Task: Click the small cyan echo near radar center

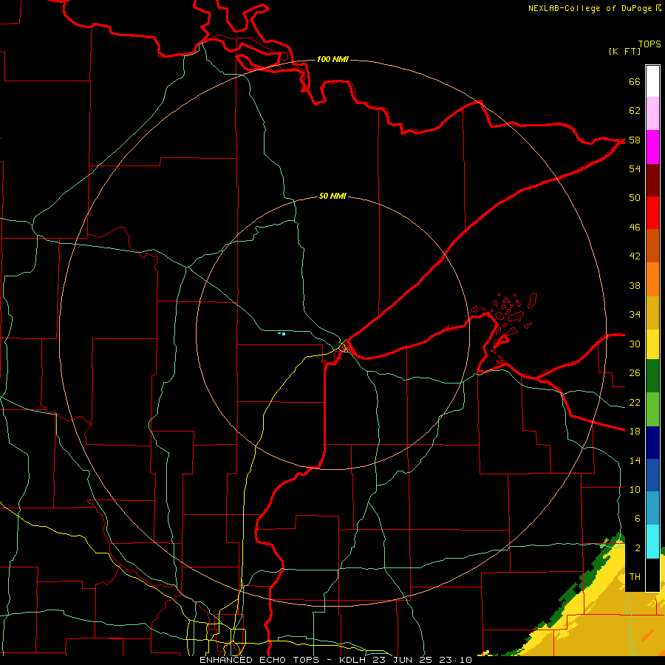Action: click(282, 334)
